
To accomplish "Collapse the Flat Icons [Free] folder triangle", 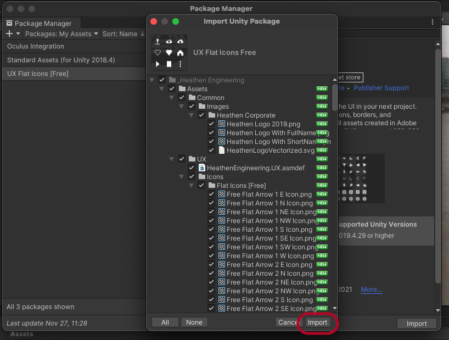I will point(191,186).
